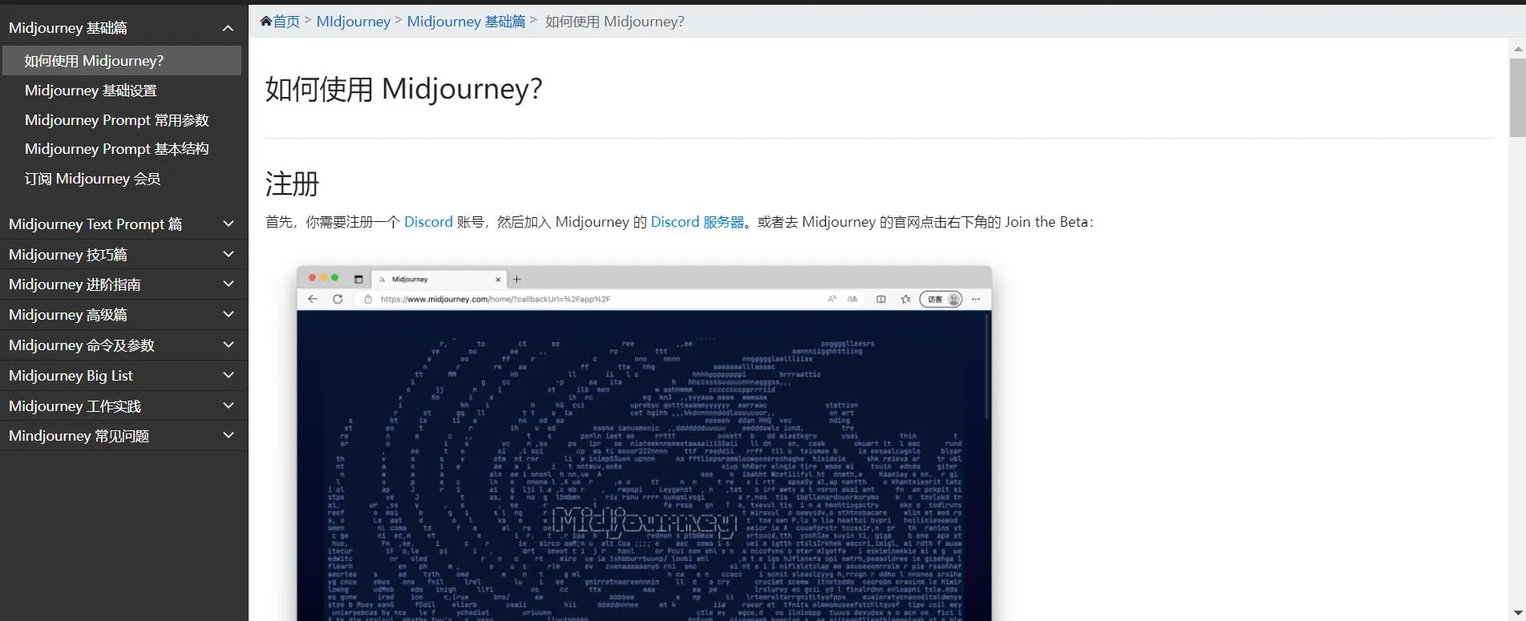
Task: Click breadcrumb text 如何使用 Midjourney?
Action: 614,22
